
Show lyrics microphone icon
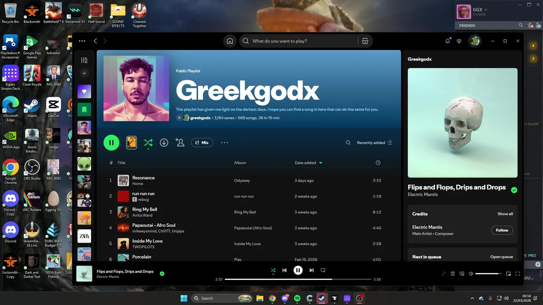pyautogui.click(x=444, y=274)
